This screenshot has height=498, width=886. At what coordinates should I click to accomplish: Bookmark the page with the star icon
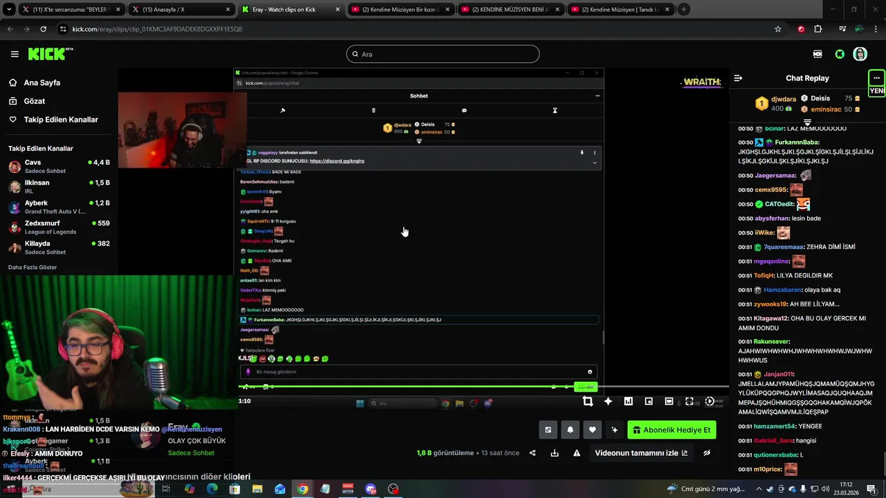tap(778, 29)
